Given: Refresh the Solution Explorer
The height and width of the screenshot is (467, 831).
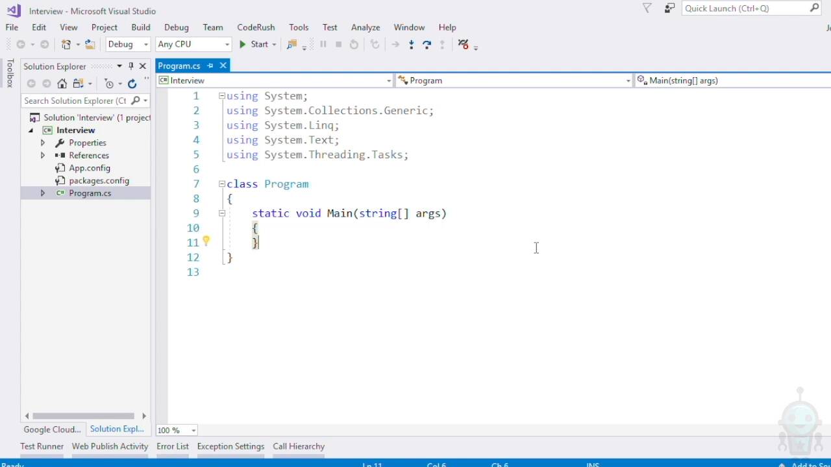Looking at the screenshot, I should click(x=132, y=84).
